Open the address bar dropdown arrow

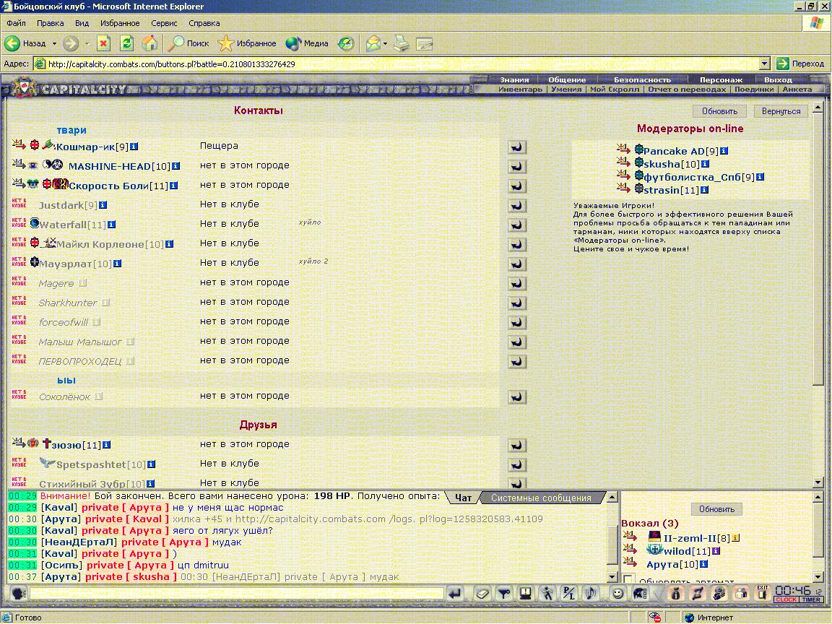click(764, 64)
